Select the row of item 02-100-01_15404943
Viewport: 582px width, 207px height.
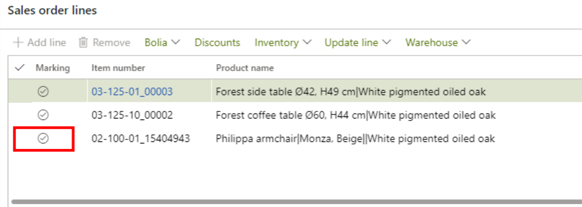pos(141,138)
